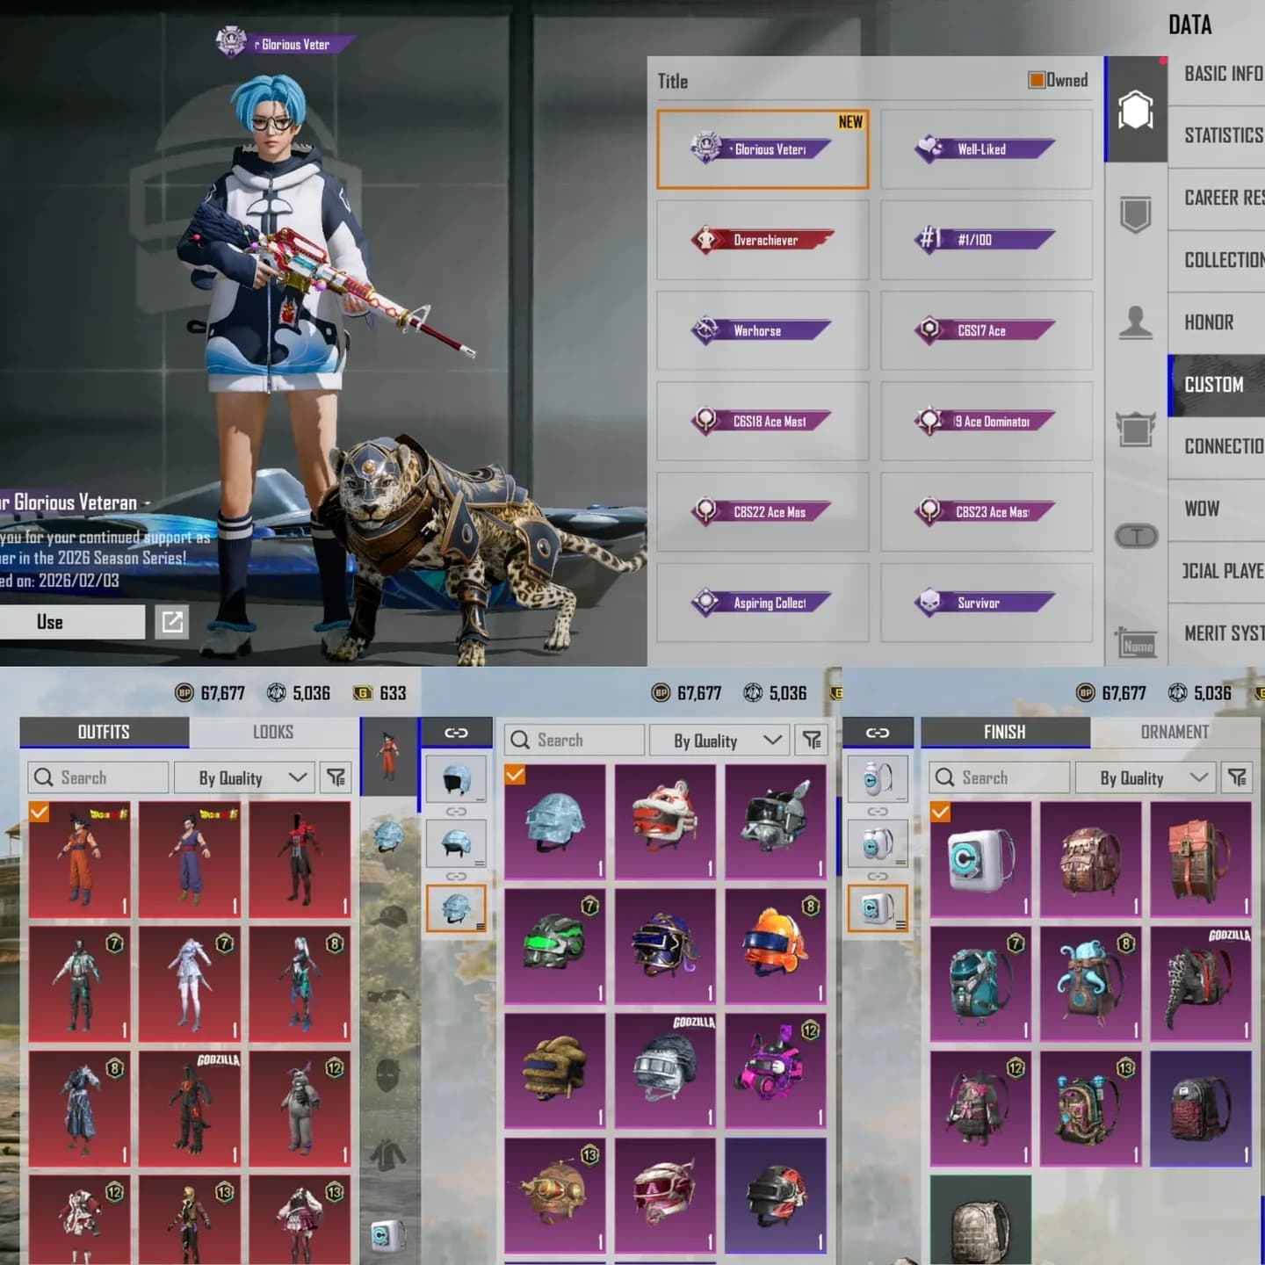Open STATISTICS in the DATA menu
The width and height of the screenshot is (1265, 1265).
coord(1217,135)
